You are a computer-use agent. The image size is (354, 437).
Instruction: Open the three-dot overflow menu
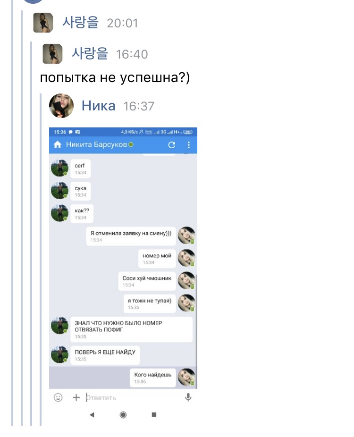point(189,145)
